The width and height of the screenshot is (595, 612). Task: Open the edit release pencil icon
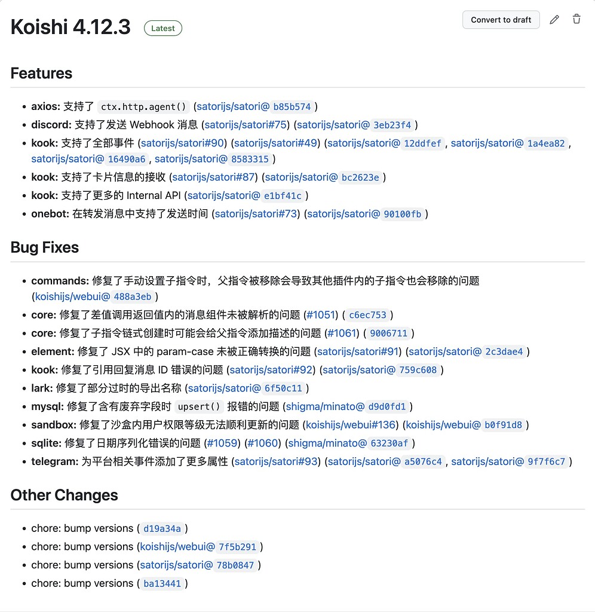(554, 19)
